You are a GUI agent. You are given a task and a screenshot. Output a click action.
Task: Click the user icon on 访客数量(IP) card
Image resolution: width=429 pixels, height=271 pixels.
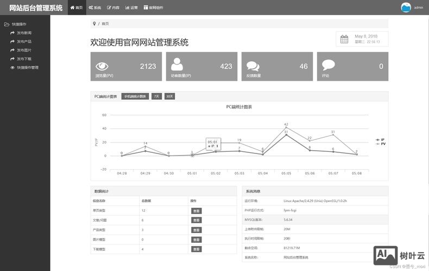point(177,64)
